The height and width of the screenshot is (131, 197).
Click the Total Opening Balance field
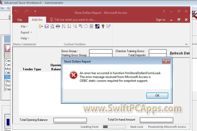[x=70, y=120]
